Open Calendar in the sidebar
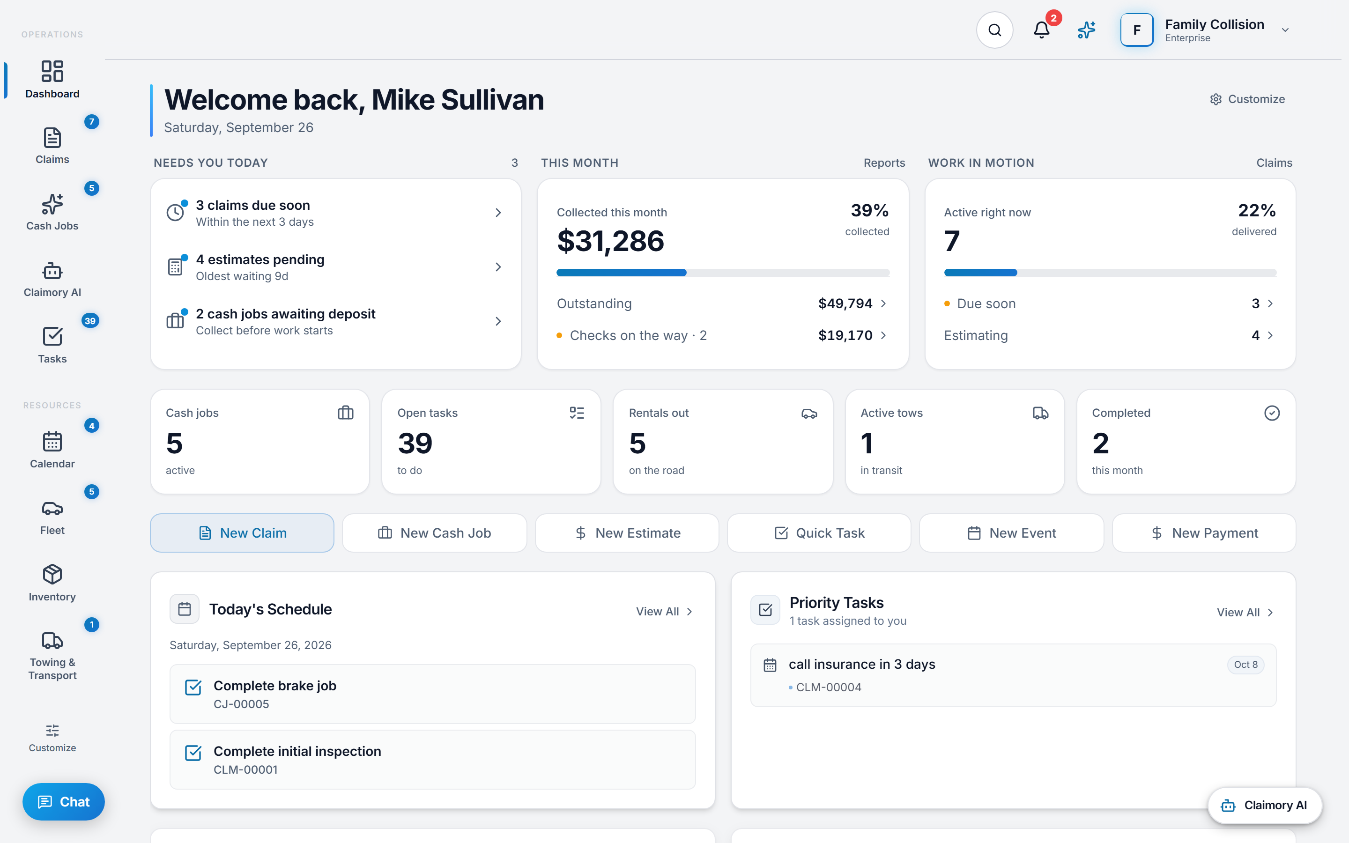 [x=52, y=450]
